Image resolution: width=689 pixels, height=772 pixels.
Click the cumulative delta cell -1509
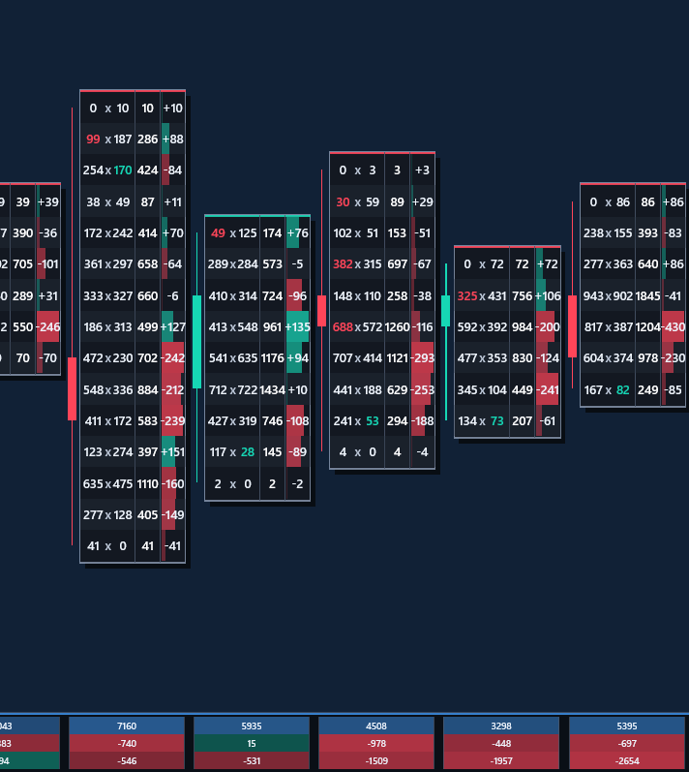coord(376,760)
